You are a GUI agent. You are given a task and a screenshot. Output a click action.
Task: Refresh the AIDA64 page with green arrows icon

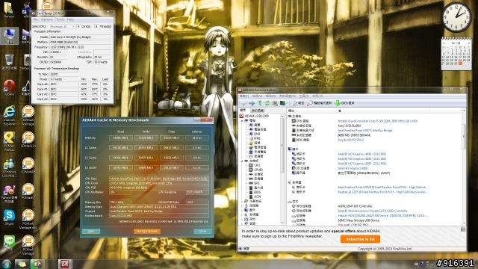point(267,103)
